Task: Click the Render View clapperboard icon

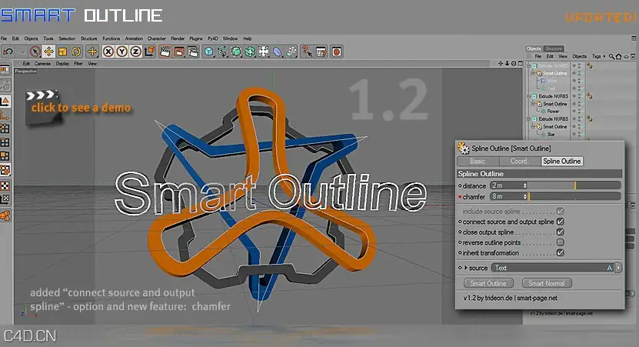Action: click(x=165, y=52)
